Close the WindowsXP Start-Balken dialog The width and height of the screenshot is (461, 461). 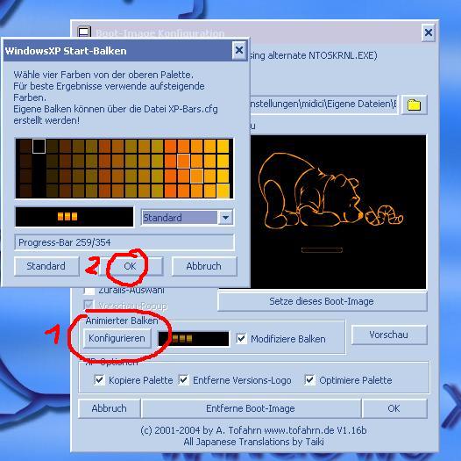(239, 50)
